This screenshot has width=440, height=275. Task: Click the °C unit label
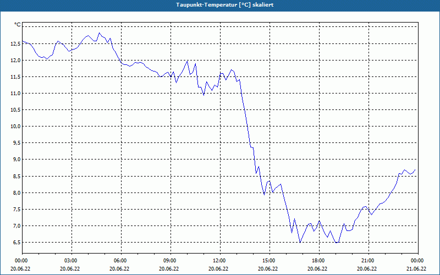tap(18, 25)
